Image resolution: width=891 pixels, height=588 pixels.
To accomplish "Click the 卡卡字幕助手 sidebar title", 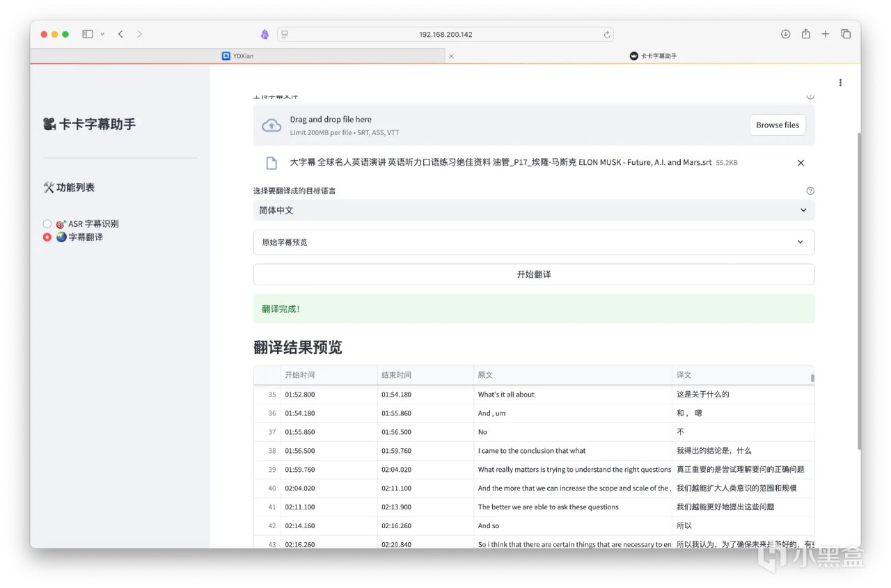I will click(x=89, y=125).
